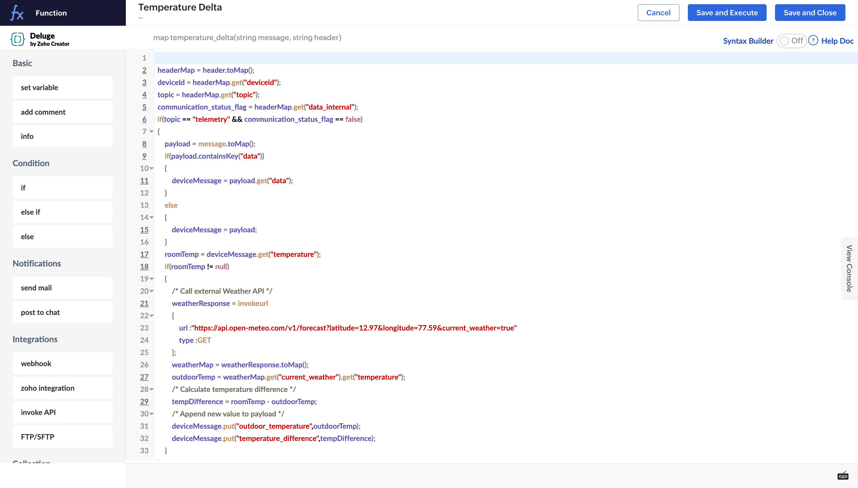Click the Deluge logo icon
Viewport: 858px width, 488px height.
click(x=17, y=39)
